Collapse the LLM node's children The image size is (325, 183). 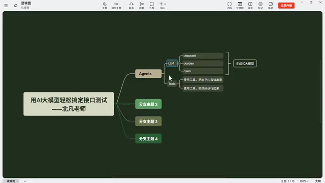click(179, 63)
